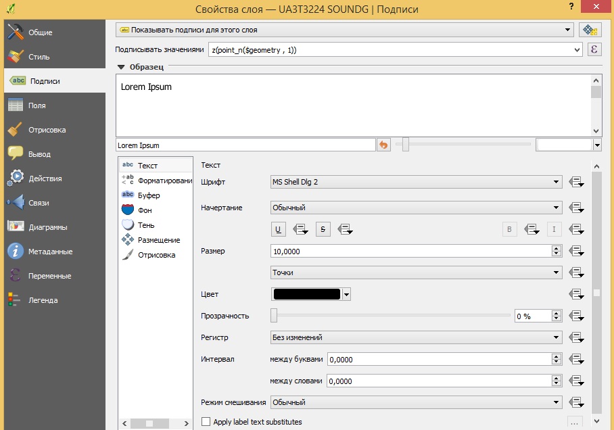Click the substitutes ellipsis button
Viewport: 614px width, 430px height.
[x=575, y=423]
